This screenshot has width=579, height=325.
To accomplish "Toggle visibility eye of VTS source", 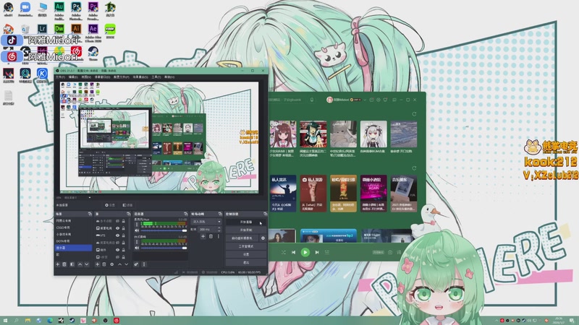I will [x=117, y=235].
